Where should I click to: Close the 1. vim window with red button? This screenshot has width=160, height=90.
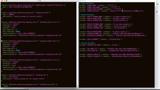coord(2,0)
